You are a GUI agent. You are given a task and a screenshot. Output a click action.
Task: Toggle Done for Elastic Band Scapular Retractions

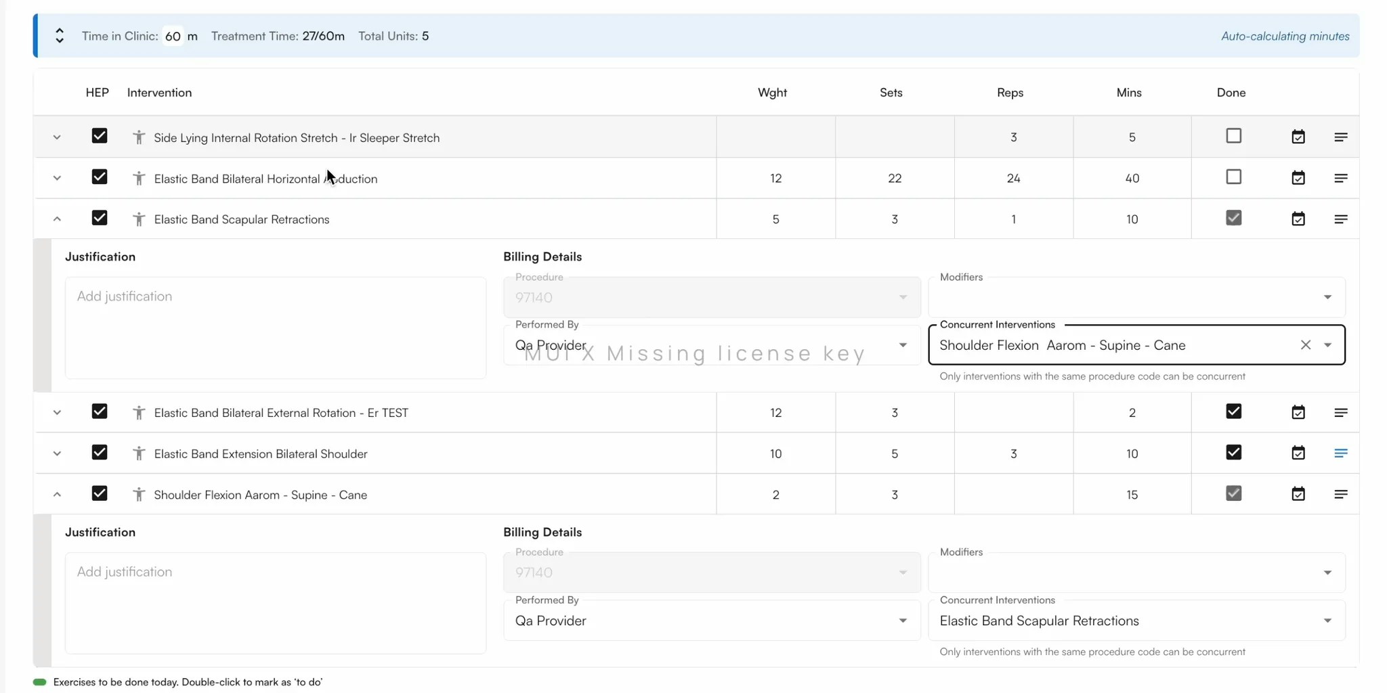(1233, 218)
